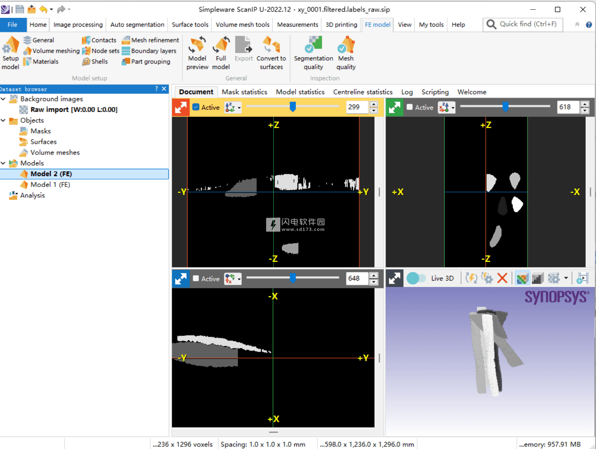596x449 pixels.
Task: Toggle the Live 3D switch
Action: pyautogui.click(x=416, y=278)
